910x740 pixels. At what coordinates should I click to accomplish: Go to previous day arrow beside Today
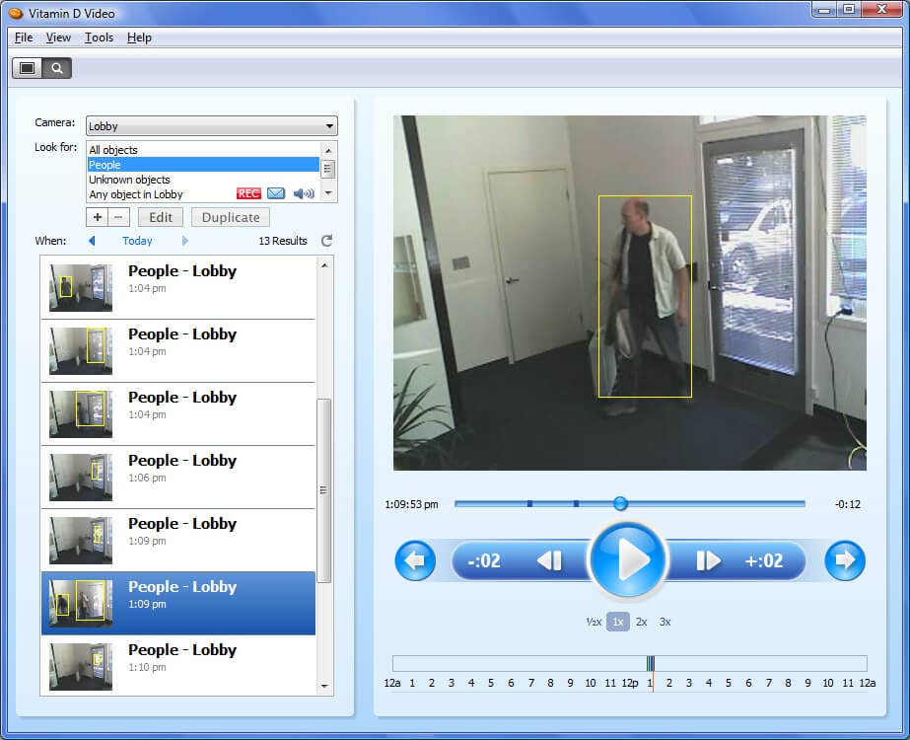coord(92,241)
